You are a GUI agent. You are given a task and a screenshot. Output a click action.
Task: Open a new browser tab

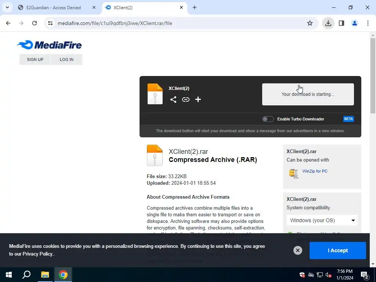point(195,7)
